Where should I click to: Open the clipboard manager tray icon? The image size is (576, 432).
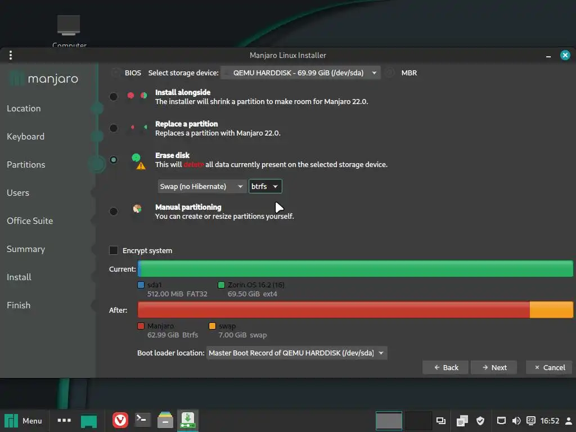pos(462,421)
